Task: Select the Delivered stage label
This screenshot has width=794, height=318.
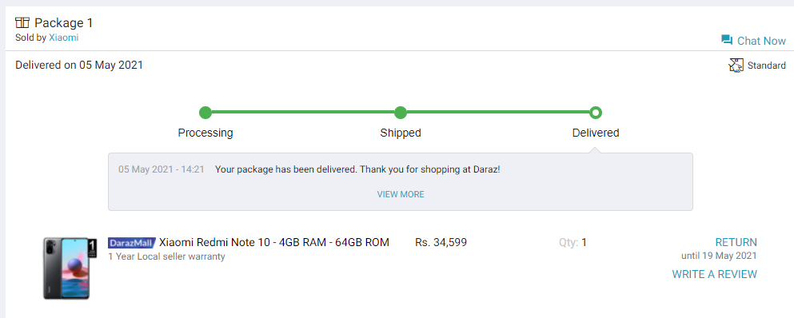Action: pos(596,133)
